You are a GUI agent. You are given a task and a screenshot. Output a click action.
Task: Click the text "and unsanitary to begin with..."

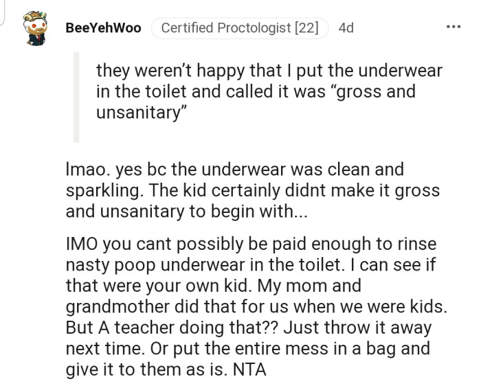click(187, 212)
